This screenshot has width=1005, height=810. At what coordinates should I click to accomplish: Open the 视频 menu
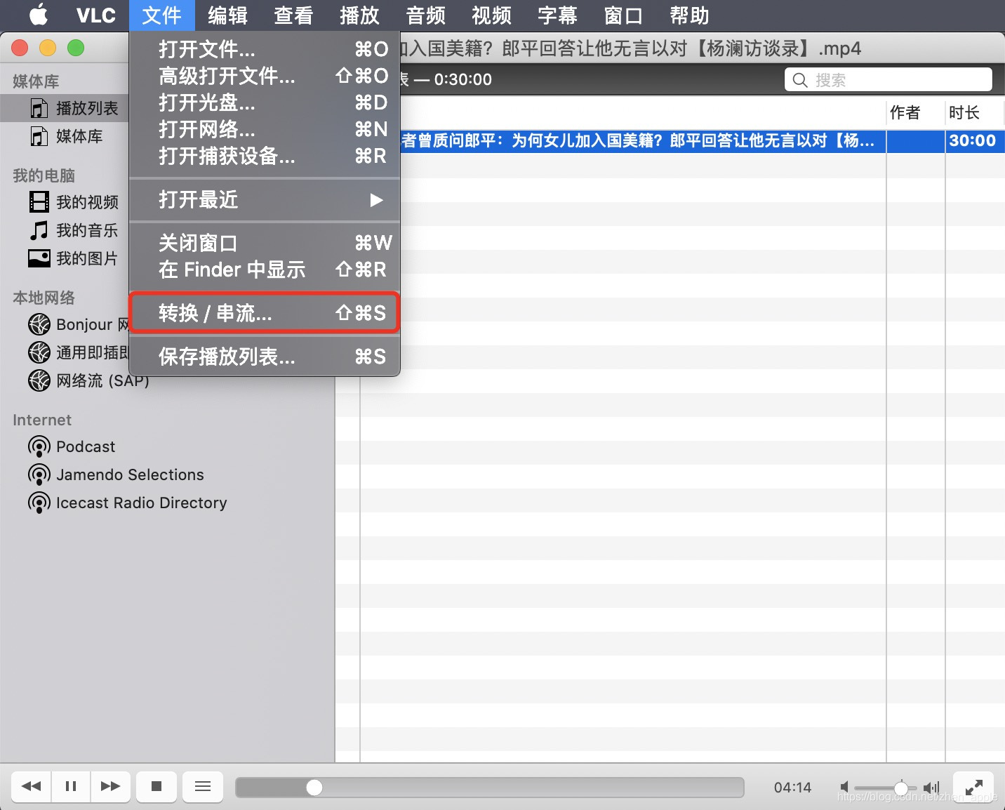click(491, 15)
